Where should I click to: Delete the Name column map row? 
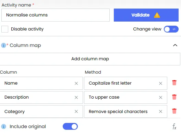coord(174,83)
